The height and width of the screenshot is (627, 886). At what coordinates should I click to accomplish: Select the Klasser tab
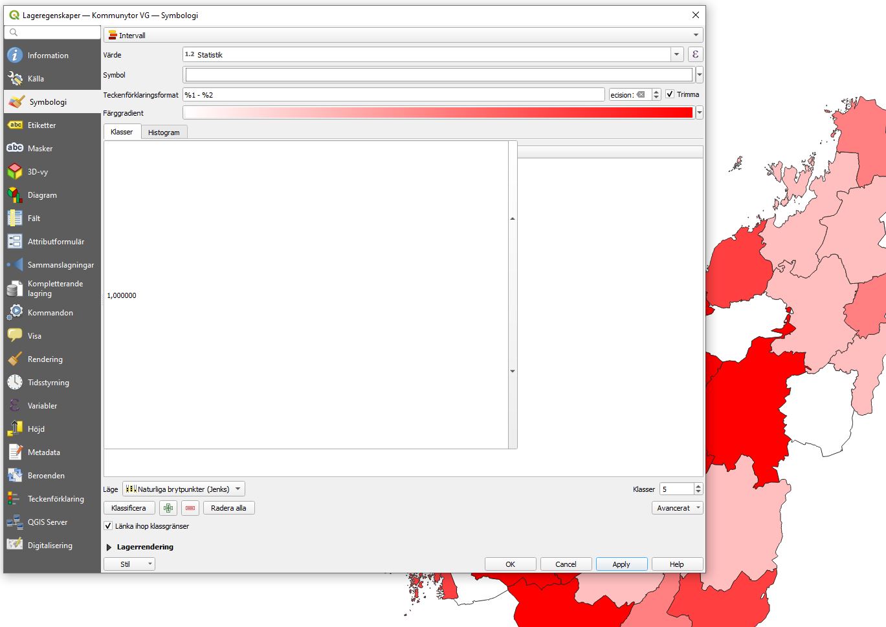coord(122,132)
